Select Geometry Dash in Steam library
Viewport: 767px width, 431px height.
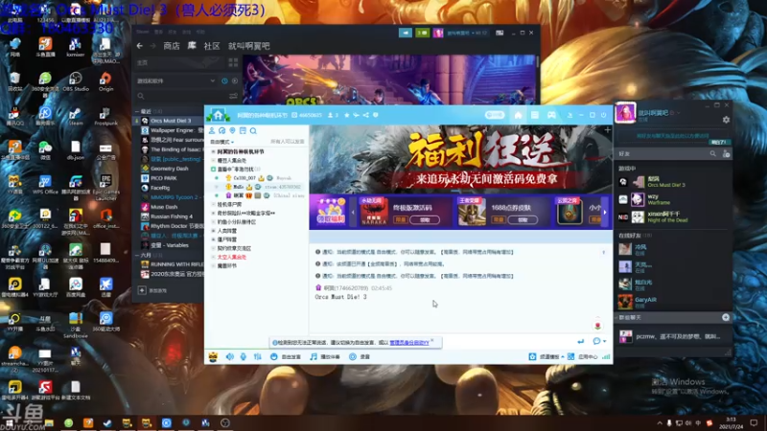click(x=170, y=169)
